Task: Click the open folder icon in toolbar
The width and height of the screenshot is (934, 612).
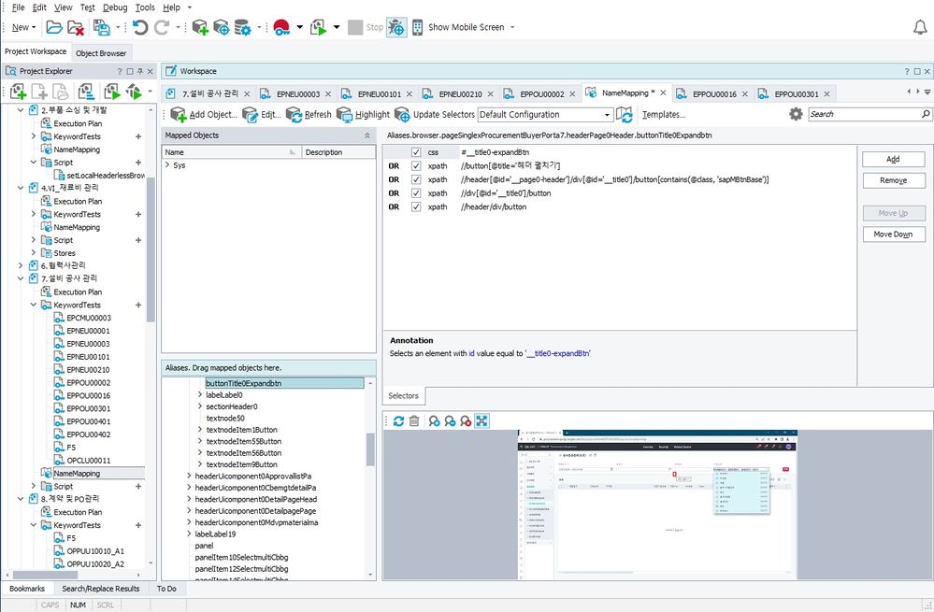Action: click(x=54, y=27)
